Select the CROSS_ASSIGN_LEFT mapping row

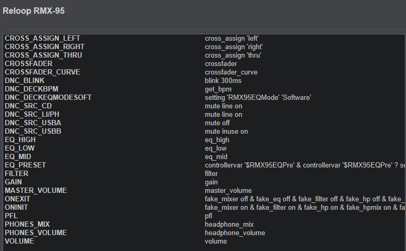42,38
